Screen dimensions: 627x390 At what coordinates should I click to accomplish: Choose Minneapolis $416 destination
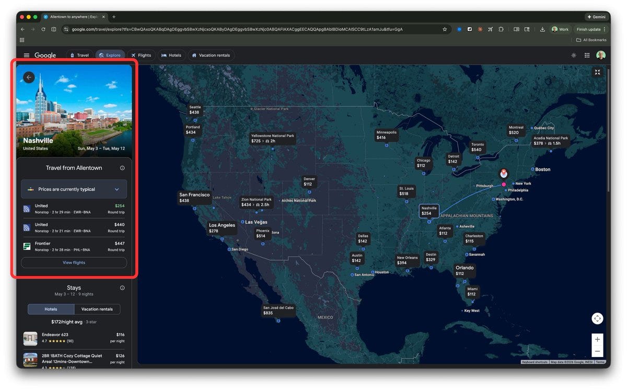click(387, 135)
